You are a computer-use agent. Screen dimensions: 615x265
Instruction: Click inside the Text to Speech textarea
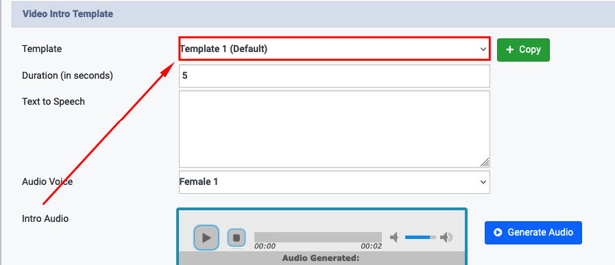click(x=334, y=129)
